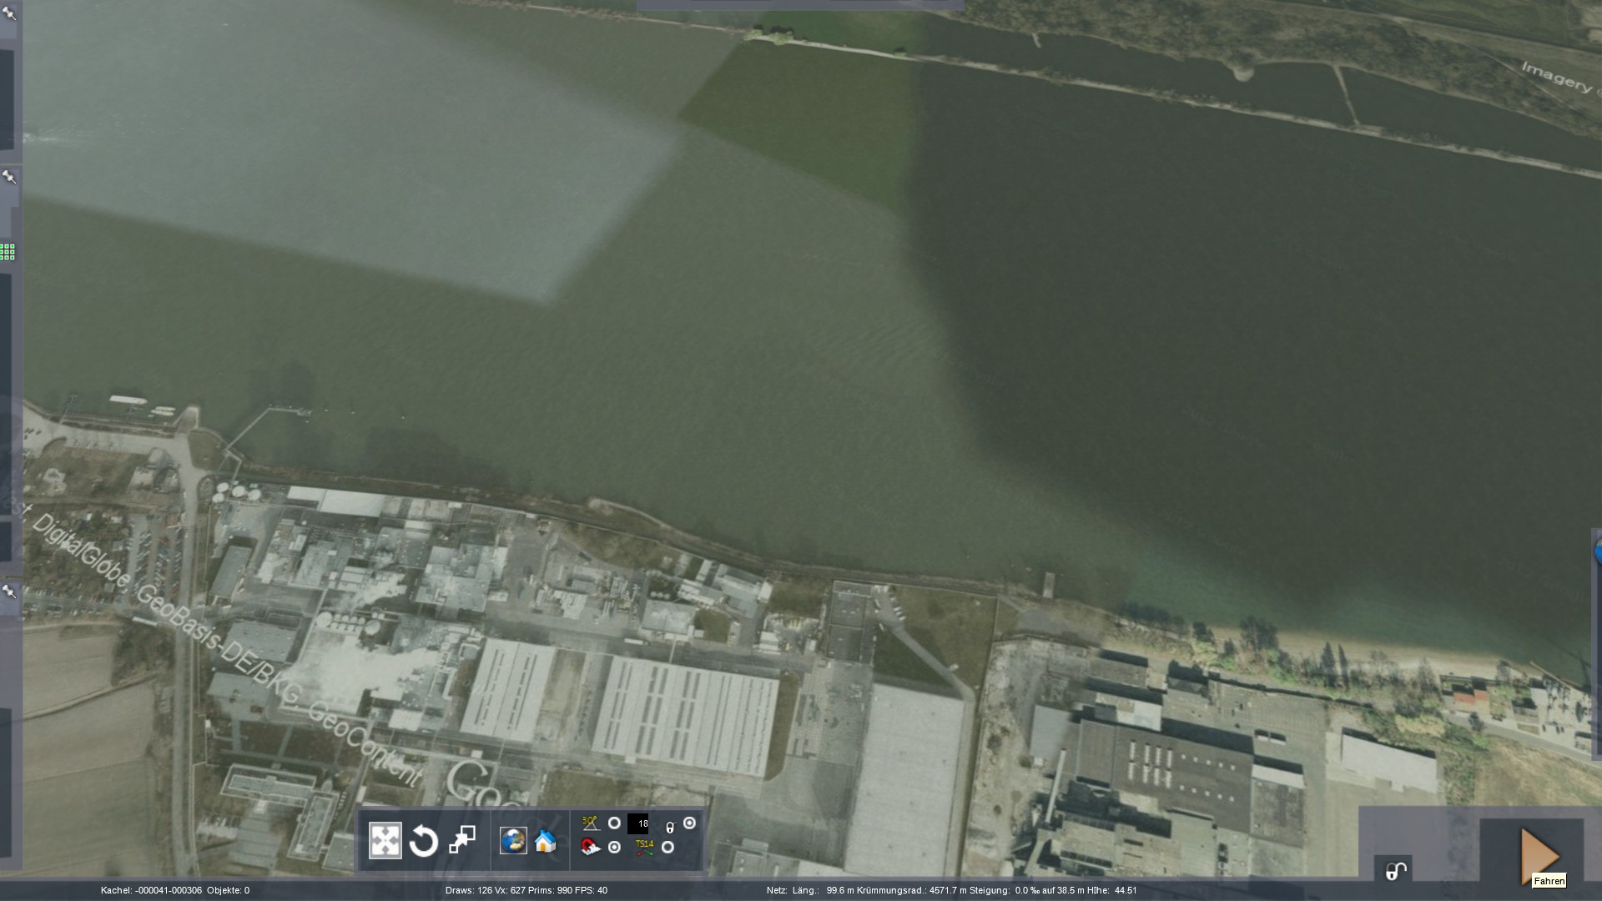Click the TS14 track gradient icon
The image size is (1602, 901).
644,848
